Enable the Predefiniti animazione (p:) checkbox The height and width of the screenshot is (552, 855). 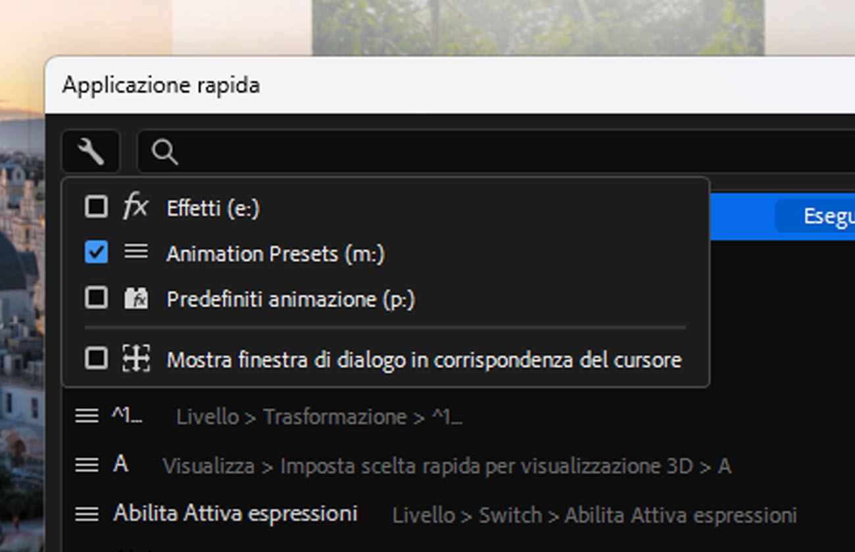96,298
